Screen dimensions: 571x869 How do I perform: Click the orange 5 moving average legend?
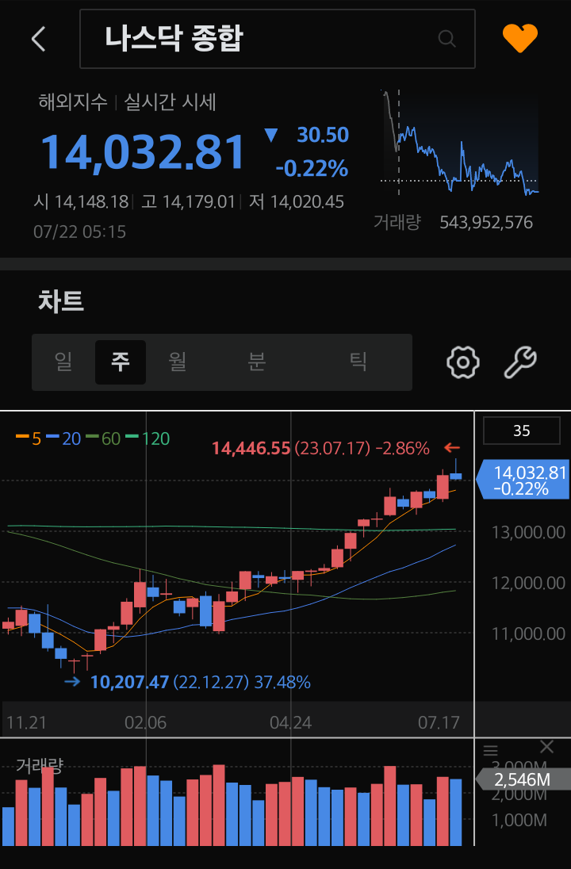click(29, 439)
